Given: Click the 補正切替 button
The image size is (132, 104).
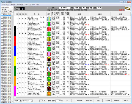Looking at the screenshot, I should click(89, 101).
